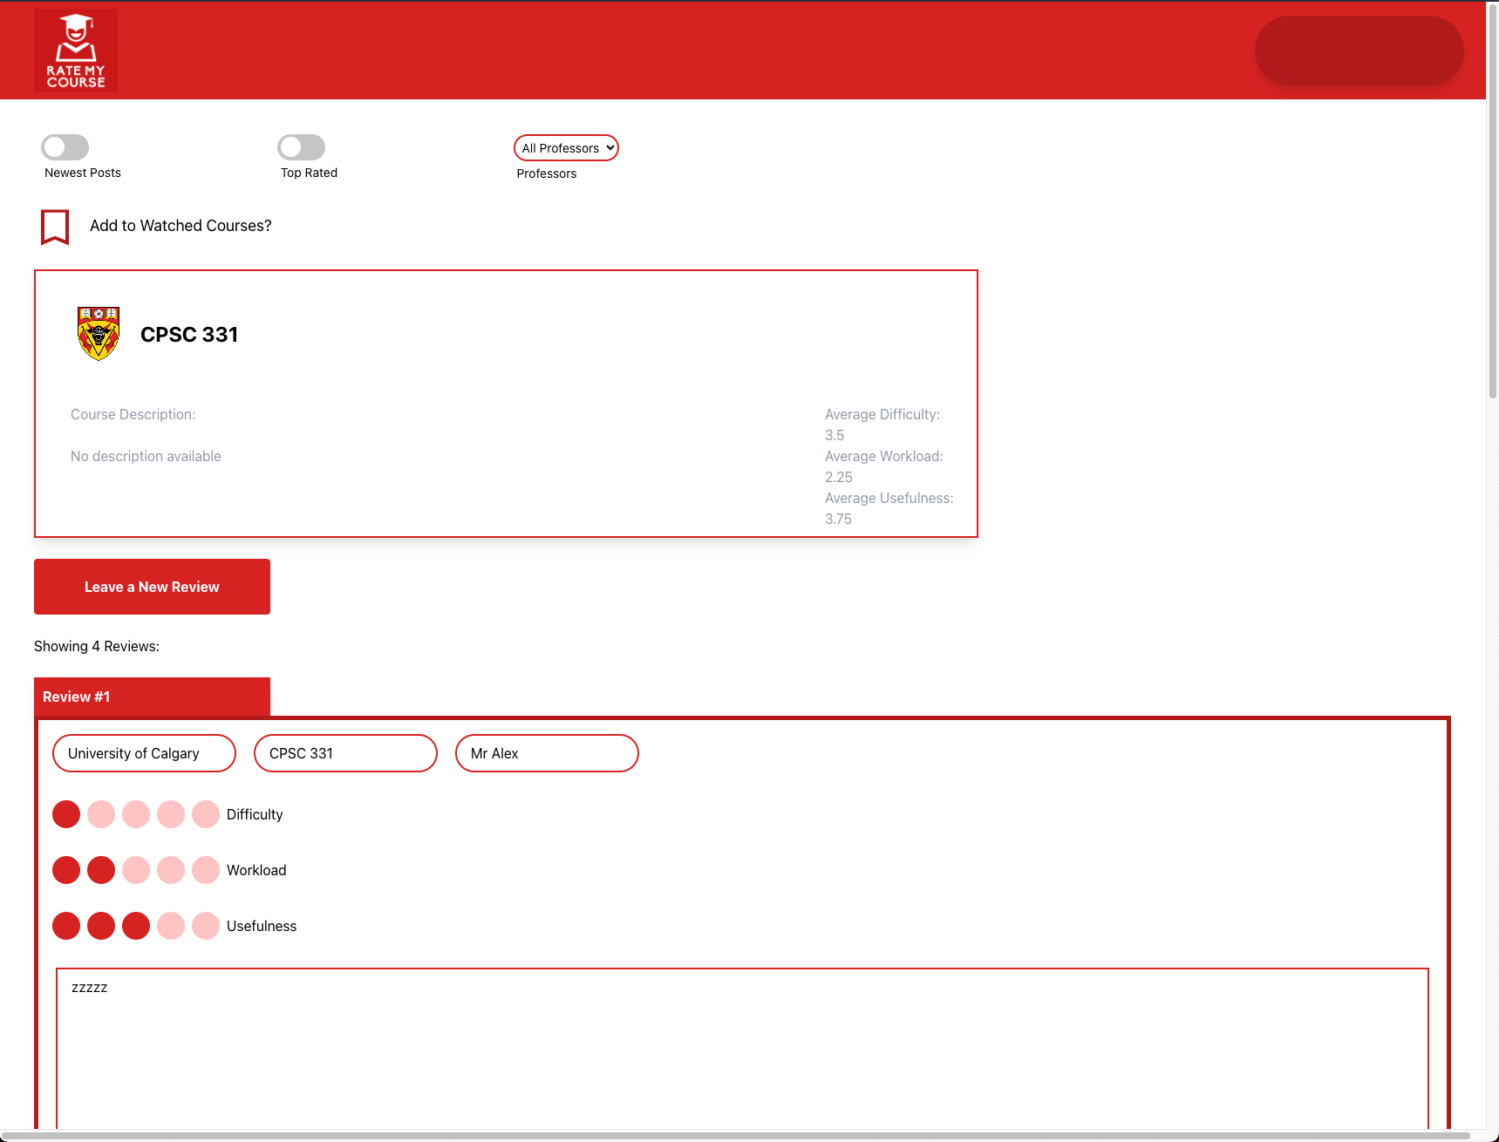Click the Leave a New Review button
This screenshot has height=1142, width=1499.
tap(152, 587)
